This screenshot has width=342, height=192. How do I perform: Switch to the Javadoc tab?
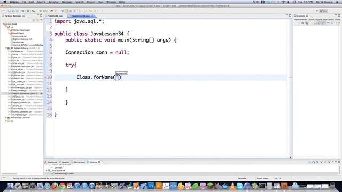coord(64,162)
